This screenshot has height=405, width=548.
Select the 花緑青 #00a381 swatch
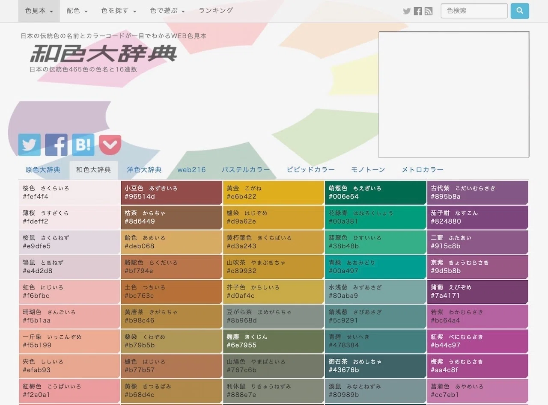(x=375, y=217)
